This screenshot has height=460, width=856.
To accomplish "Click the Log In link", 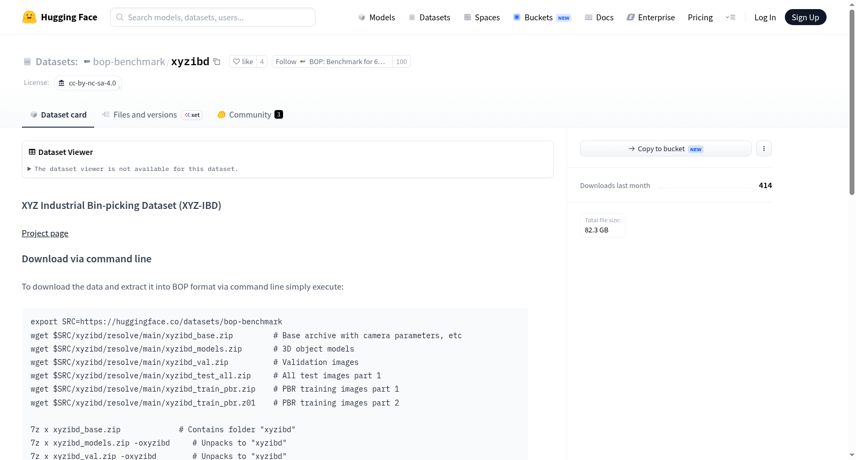I will pos(765,17).
